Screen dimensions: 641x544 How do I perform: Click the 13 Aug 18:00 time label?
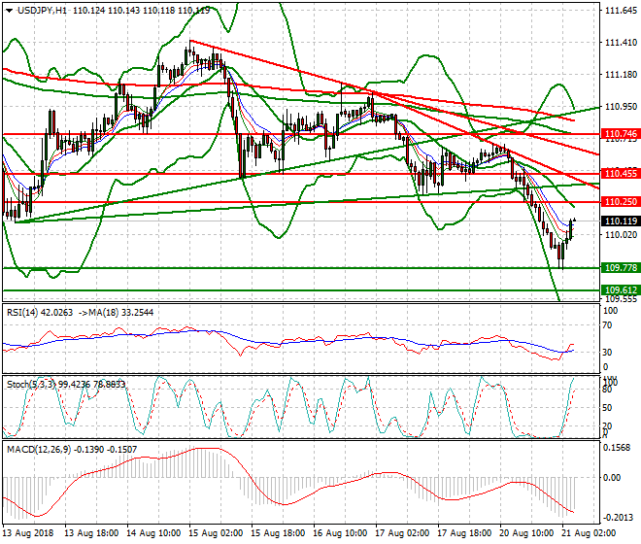91,533
